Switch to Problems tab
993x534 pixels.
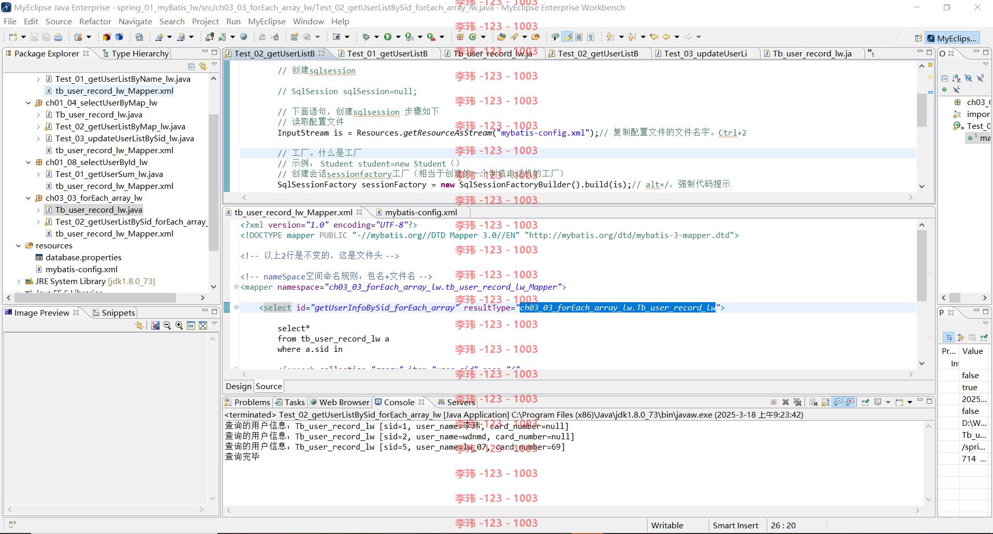pyautogui.click(x=247, y=402)
